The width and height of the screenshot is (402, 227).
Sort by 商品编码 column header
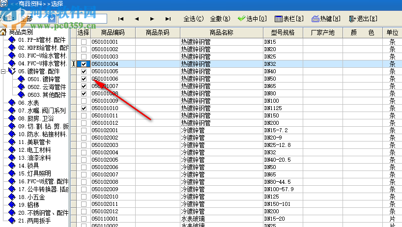[113, 32]
